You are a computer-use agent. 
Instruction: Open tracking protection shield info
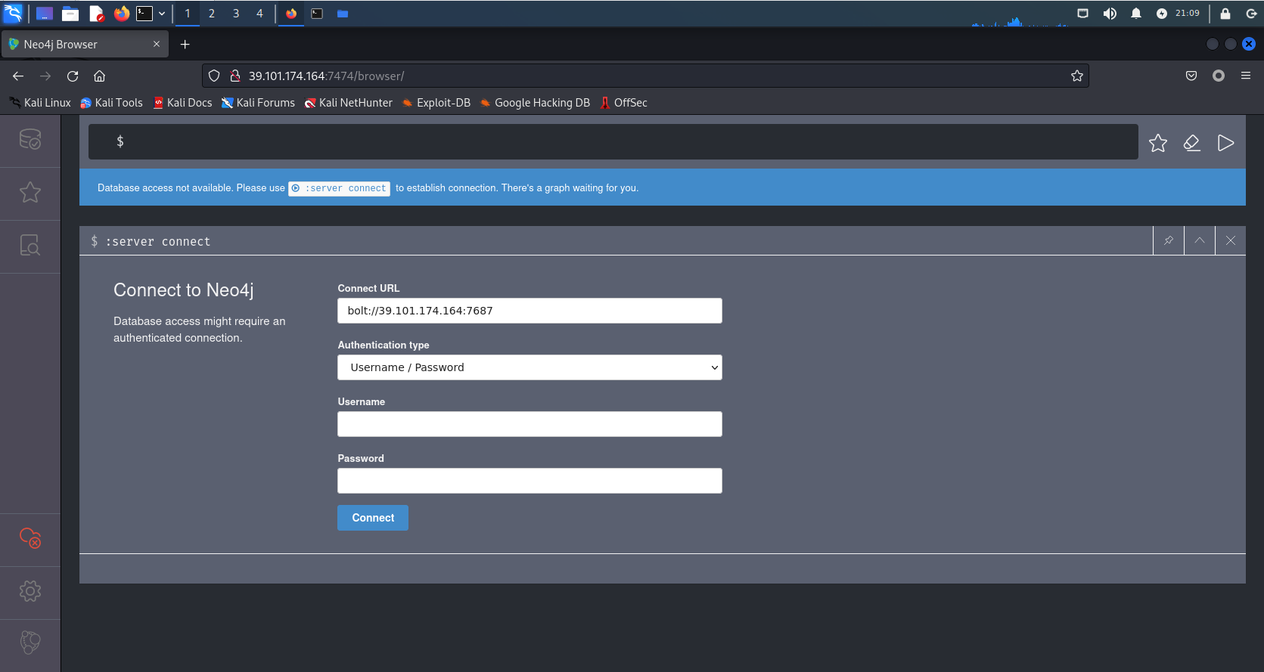pos(214,76)
